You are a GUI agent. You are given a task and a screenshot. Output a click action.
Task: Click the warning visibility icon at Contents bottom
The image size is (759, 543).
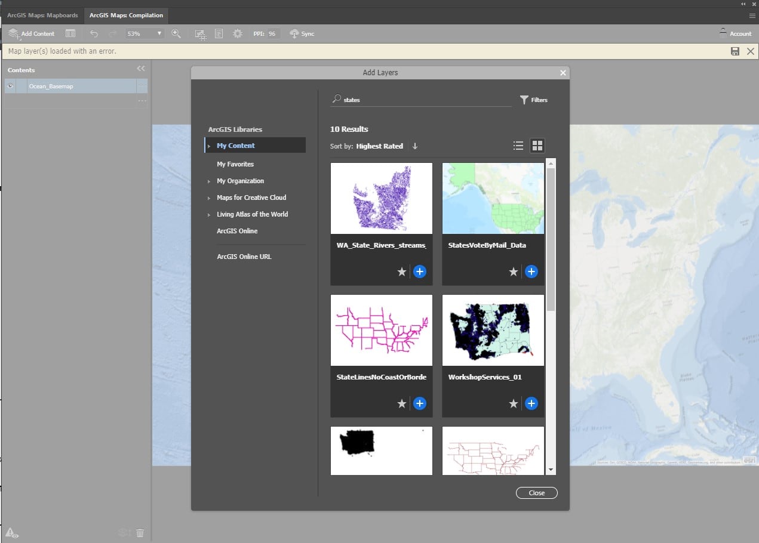coord(12,533)
